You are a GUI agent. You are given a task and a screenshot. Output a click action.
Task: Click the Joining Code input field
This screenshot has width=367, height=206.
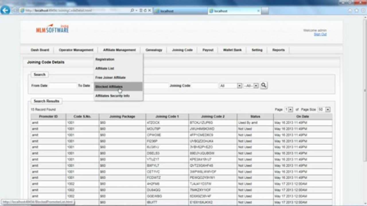click(205, 86)
